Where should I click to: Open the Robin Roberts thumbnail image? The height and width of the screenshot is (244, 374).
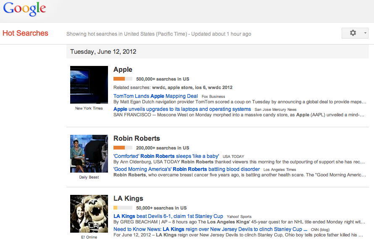[89, 154]
